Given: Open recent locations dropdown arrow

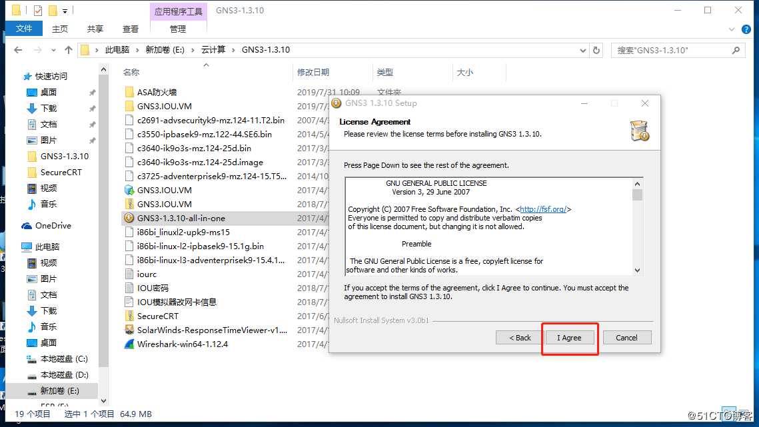Looking at the screenshot, I should [53, 50].
